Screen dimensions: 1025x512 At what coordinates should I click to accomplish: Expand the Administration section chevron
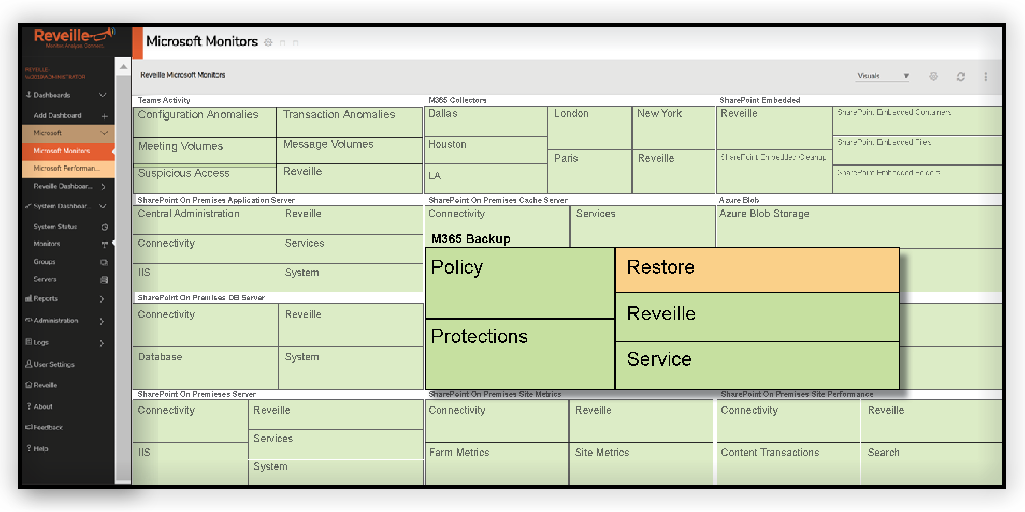click(x=102, y=321)
